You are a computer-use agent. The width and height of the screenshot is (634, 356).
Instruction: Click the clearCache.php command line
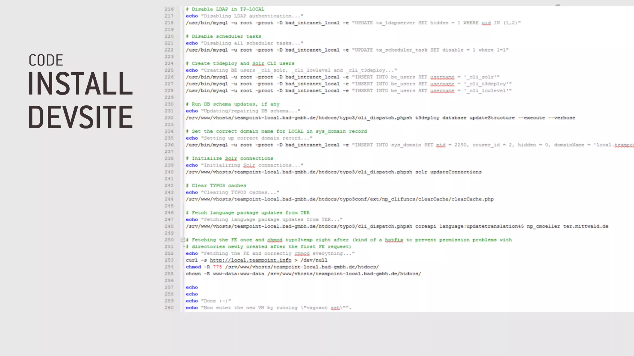340,200
